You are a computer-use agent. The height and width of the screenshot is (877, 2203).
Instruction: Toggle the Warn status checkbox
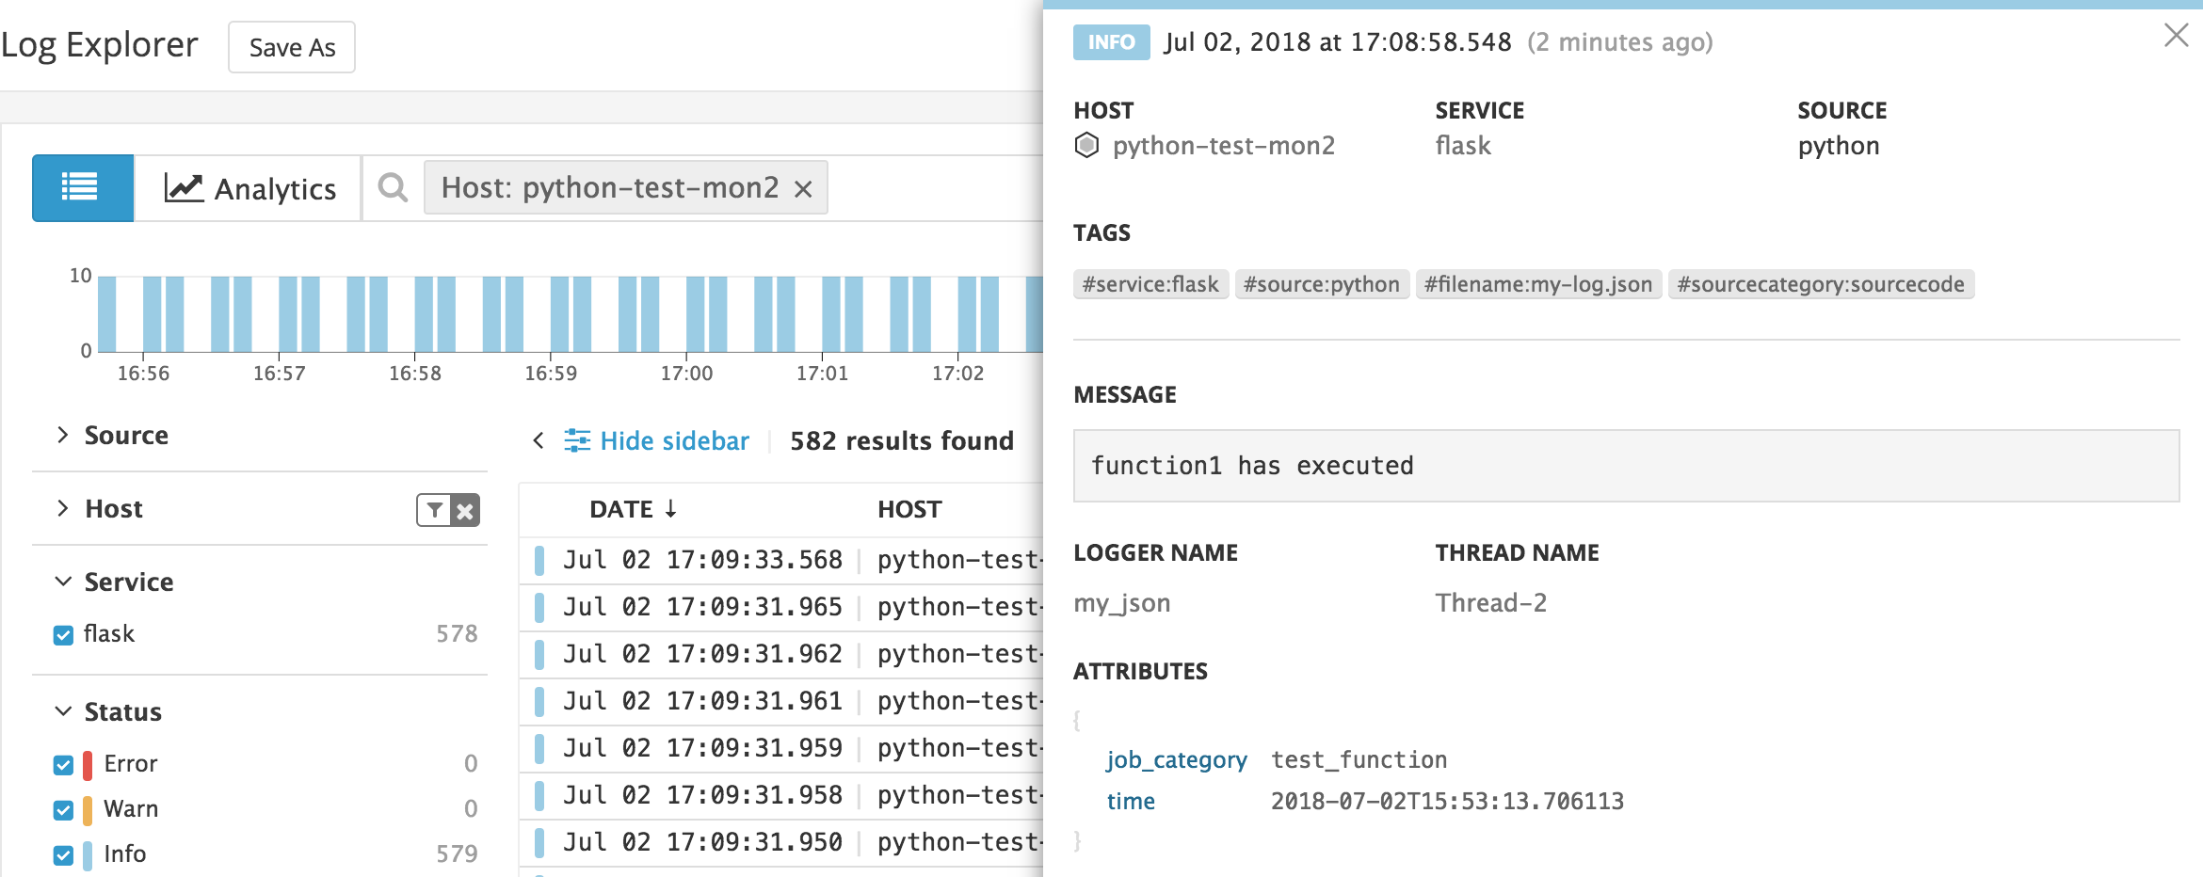(62, 808)
